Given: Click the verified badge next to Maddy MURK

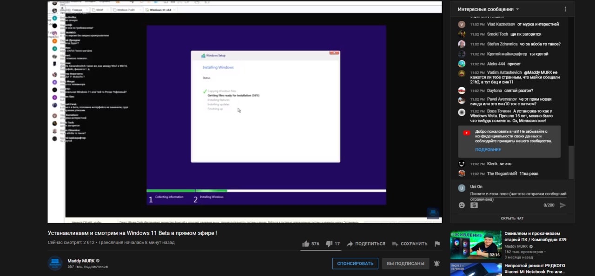Looking at the screenshot, I should coord(98,261).
